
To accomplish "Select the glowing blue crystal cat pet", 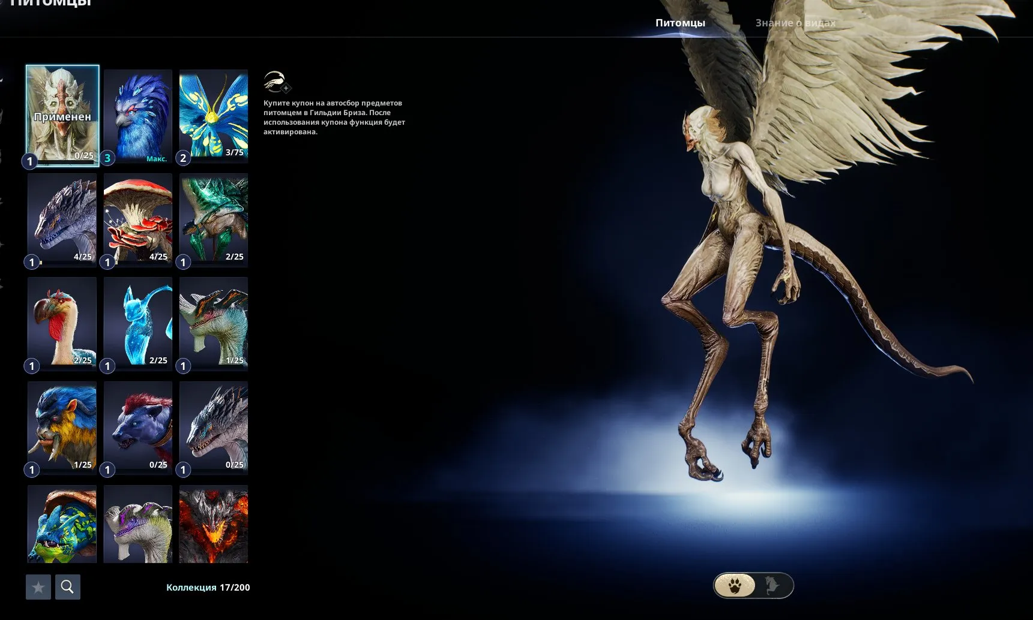I will pyautogui.click(x=138, y=324).
